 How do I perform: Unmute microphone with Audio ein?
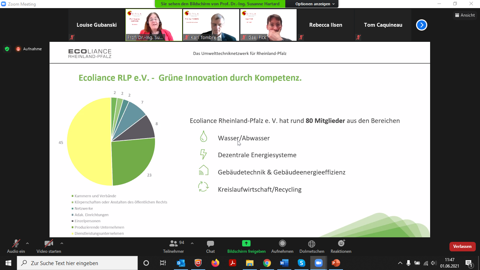(x=16, y=246)
